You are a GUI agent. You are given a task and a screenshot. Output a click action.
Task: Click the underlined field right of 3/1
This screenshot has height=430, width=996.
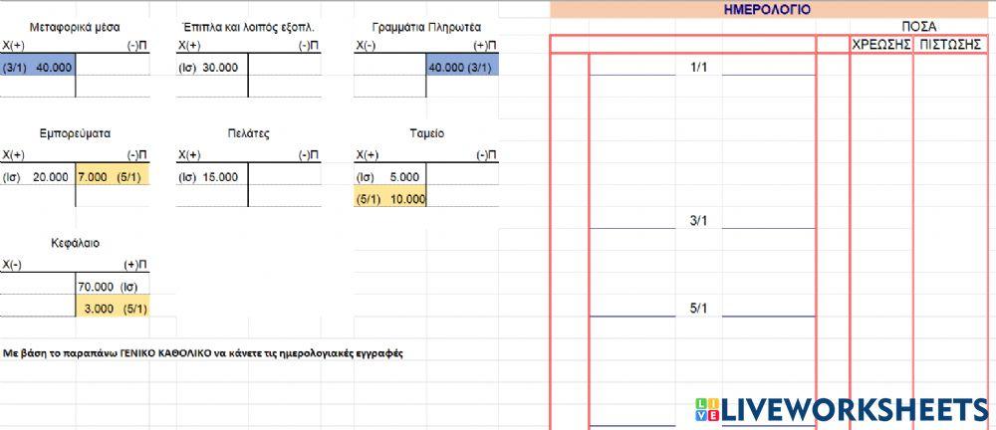click(768, 220)
